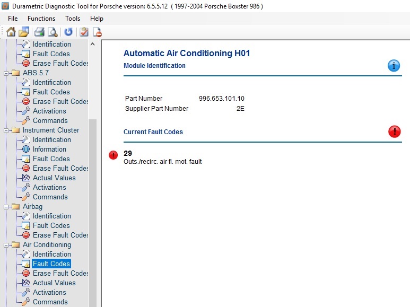The height and width of the screenshot is (307, 410).
Task: Open Identification under Air Conditioning
Action: pyautogui.click(x=52, y=254)
